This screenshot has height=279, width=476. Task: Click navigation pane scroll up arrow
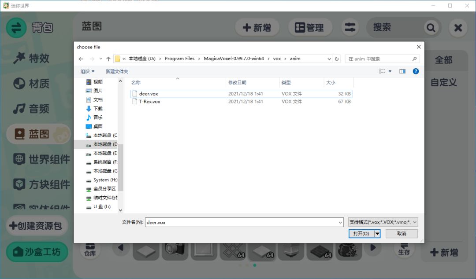[x=120, y=81]
